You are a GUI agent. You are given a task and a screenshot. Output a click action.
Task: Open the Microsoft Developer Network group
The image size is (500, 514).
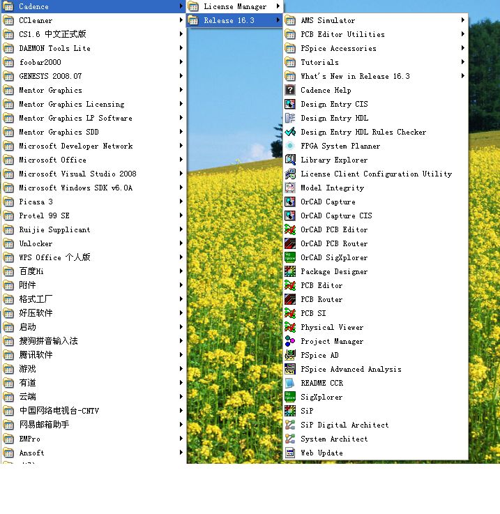coord(93,146)
